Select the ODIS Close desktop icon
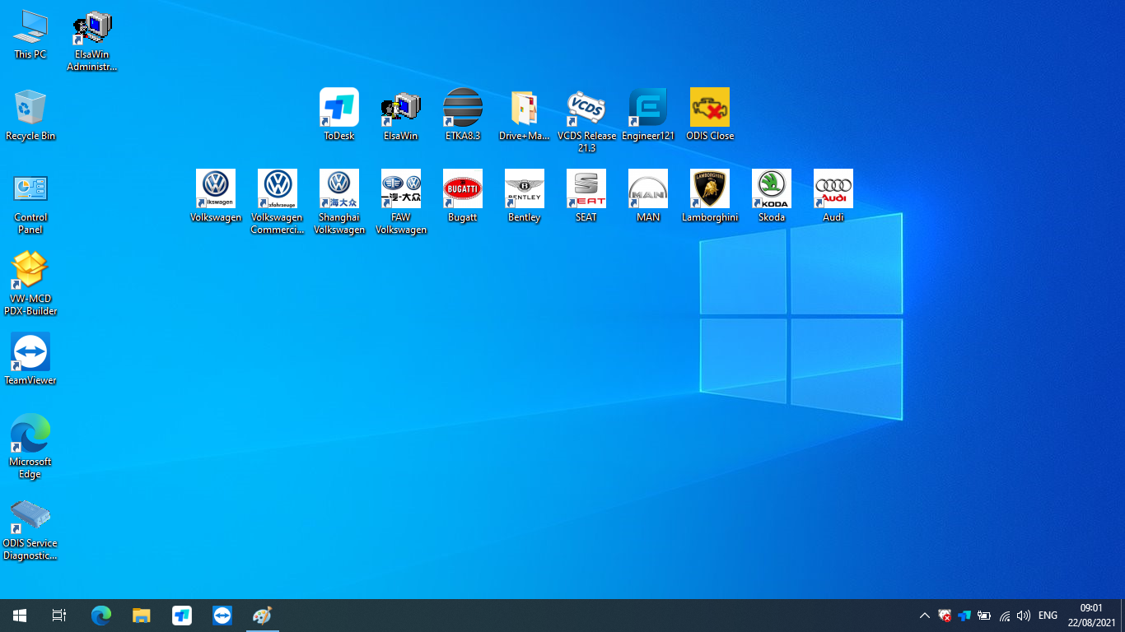 tap(709, 108)
